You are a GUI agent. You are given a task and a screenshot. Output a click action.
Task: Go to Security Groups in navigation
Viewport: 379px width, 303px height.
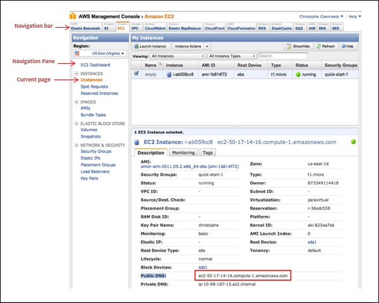click(x=96, y=151)
